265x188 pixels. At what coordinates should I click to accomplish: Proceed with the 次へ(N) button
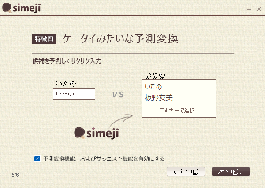[231, 172]
